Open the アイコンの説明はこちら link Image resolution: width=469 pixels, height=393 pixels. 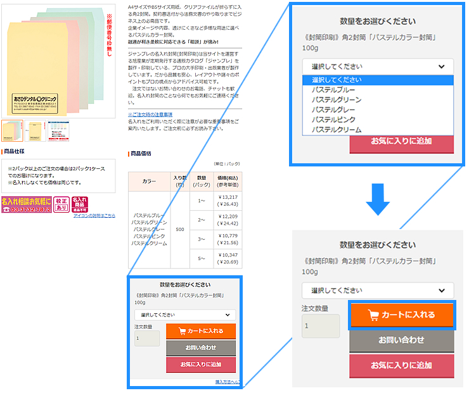94,216
